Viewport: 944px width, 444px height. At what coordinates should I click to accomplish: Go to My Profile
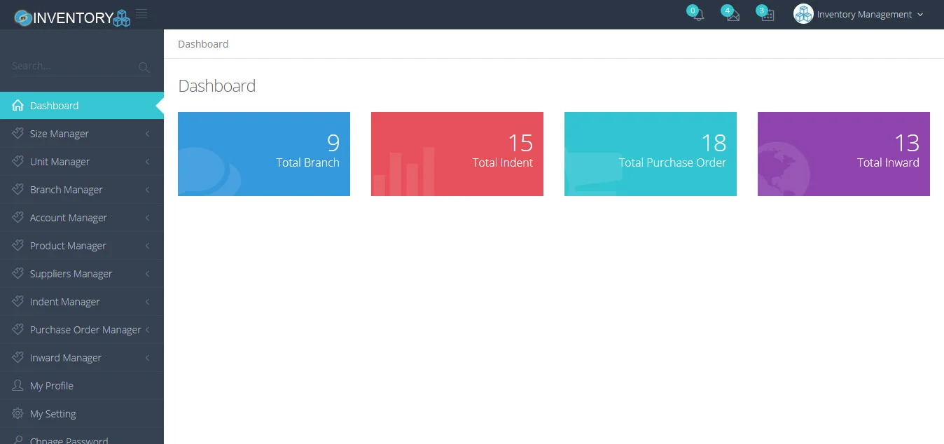[x=82, y=386]
